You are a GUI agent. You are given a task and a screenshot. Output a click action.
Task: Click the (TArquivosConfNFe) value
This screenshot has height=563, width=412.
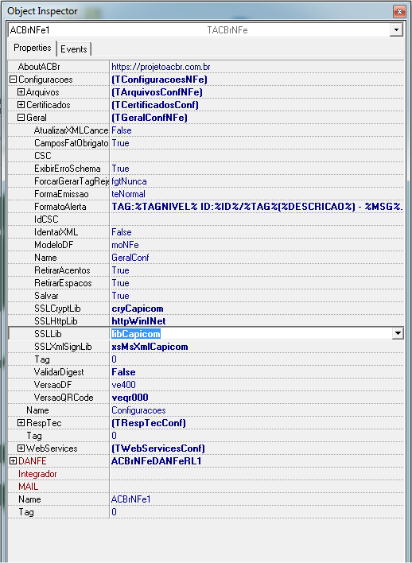[157, 92]
